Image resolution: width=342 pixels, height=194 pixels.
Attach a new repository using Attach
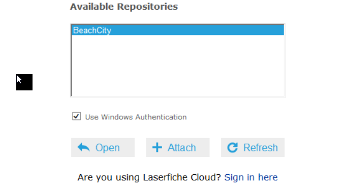178,147
